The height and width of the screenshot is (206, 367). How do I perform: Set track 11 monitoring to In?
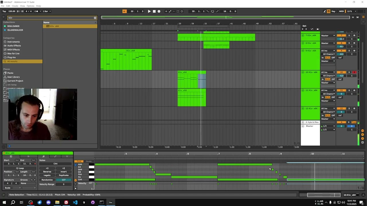click(x=323, y=97)
